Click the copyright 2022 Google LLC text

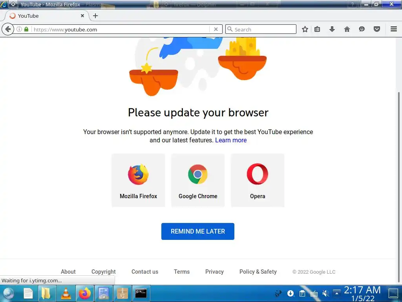pos(314,272)
